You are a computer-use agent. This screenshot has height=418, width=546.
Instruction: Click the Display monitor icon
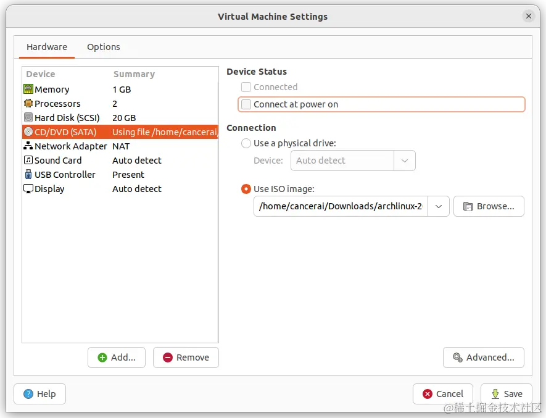click(28, 188)
